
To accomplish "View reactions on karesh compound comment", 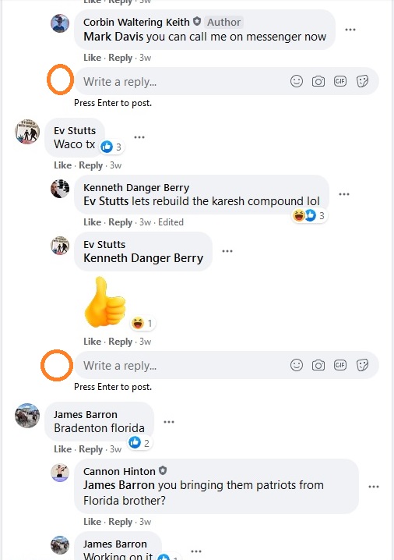I will click(x=309, y=215).
